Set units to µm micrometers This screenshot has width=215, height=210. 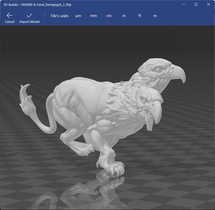click(78, 16)
